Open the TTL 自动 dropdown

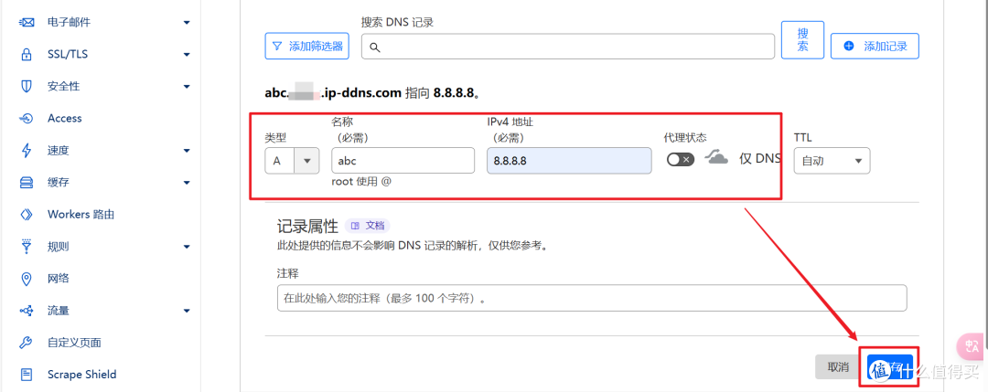click(x=832, y=161)
